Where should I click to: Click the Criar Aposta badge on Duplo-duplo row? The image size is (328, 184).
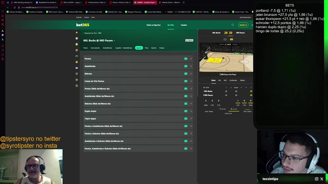pyautogui.click(x=186, y=111)
